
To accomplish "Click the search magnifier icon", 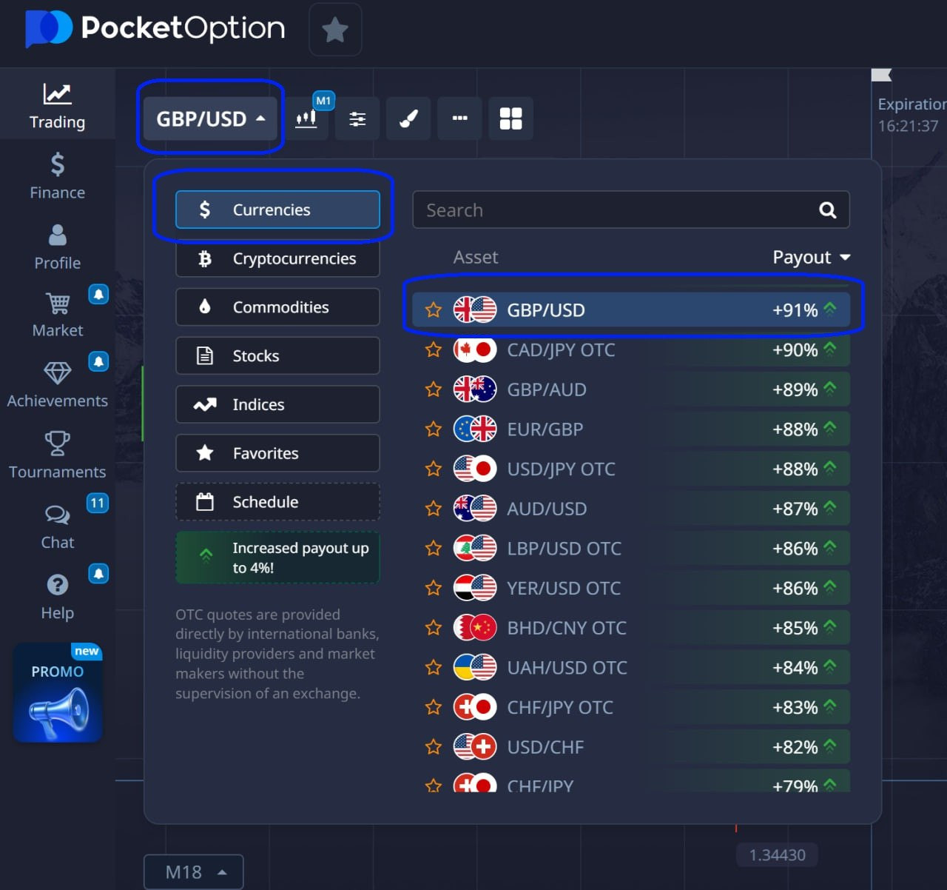I will pos(828,210).
